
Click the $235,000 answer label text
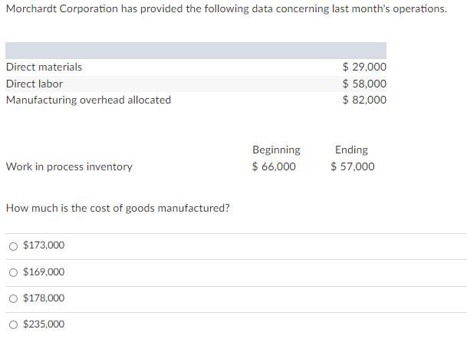point(44,324)
